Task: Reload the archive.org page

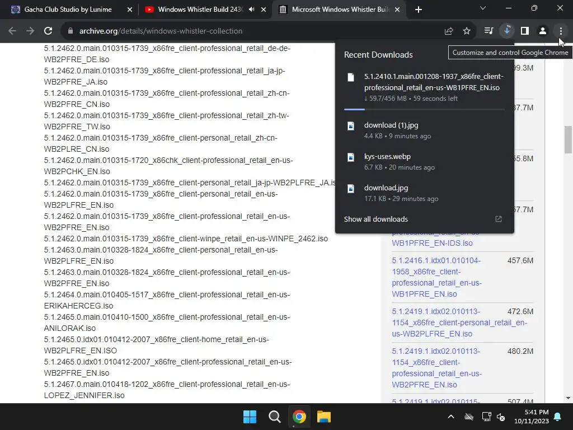Action: (48, 31)
